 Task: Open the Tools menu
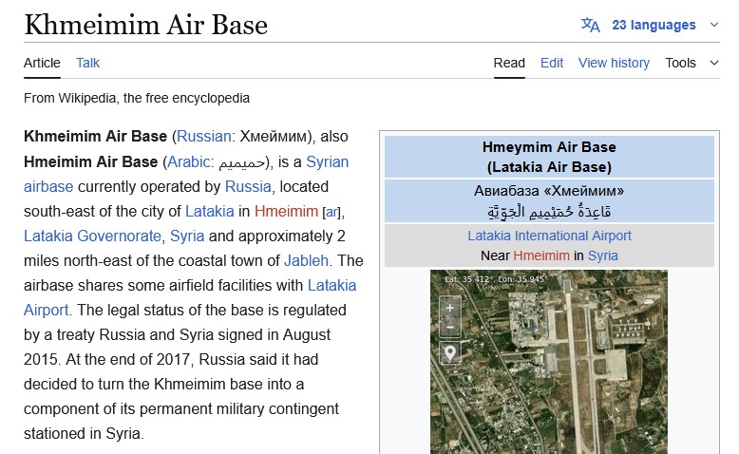680,63
